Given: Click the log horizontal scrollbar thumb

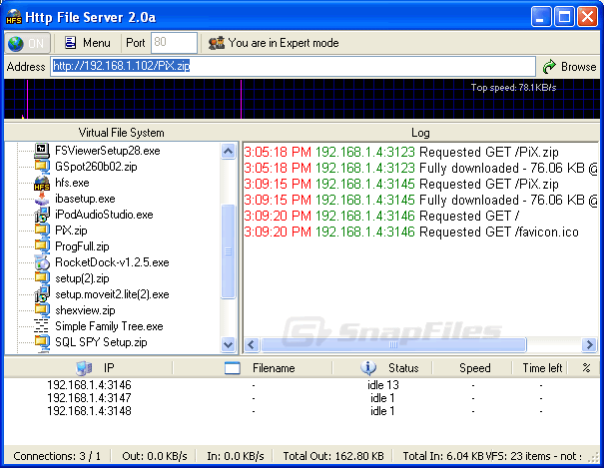Looking at the screenshot, I should click(393, 344).
